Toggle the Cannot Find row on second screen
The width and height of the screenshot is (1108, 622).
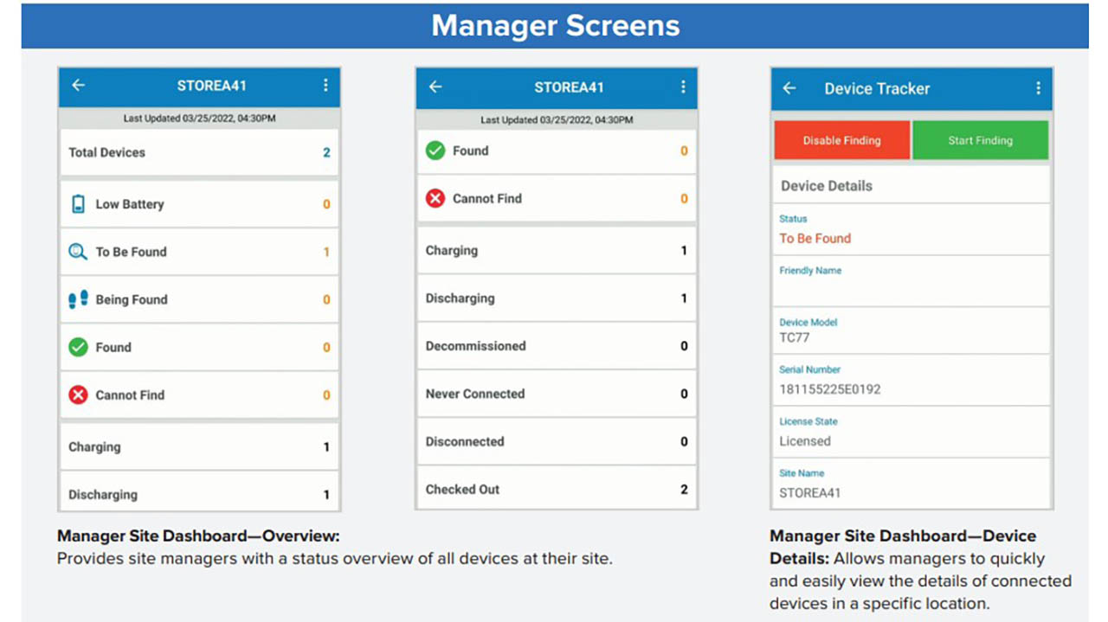(x=556, y=198)
